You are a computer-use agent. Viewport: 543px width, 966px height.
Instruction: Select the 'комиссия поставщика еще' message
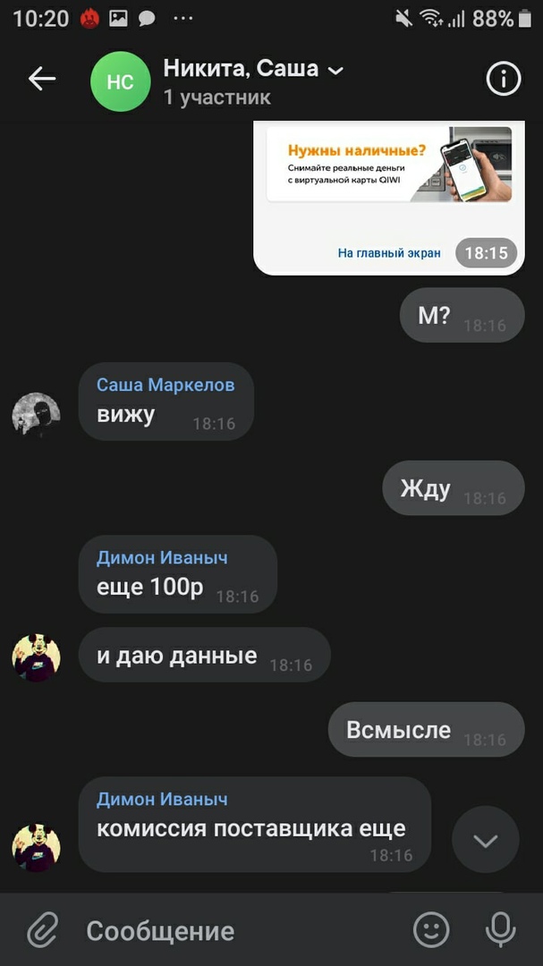tap(255, 825)
